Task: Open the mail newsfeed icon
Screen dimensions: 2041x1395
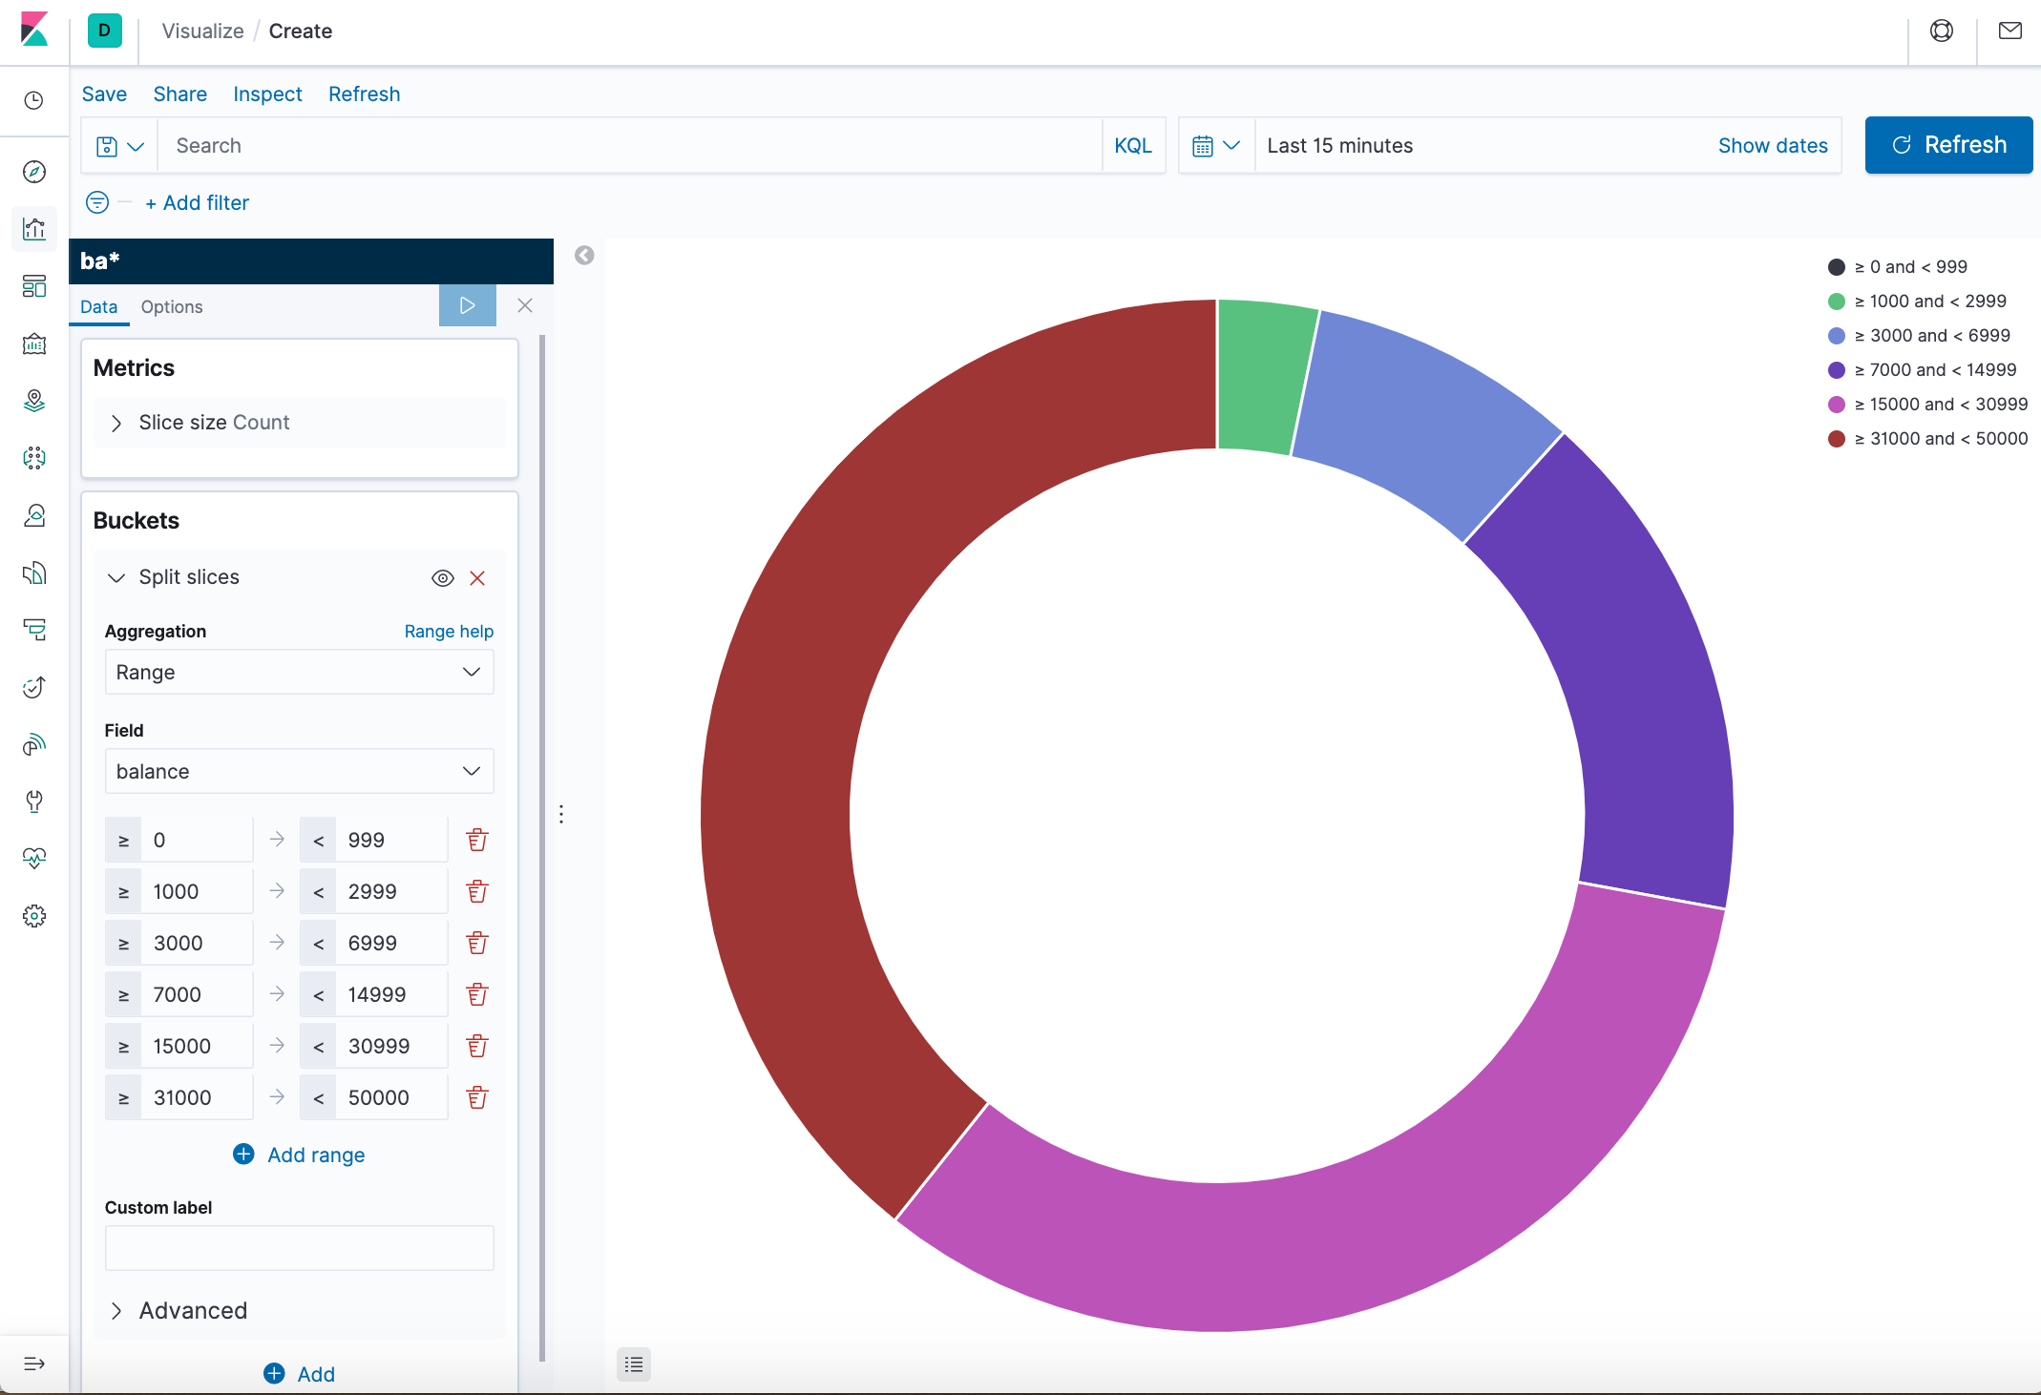Action: (x=2010, y=31)
